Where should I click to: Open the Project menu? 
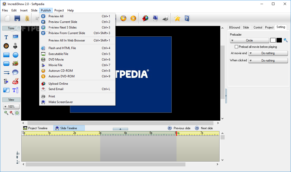(x=59, y=10)
